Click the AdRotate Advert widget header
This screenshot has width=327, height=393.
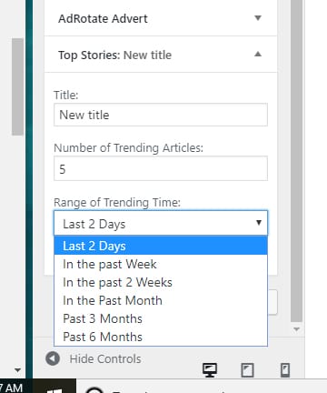(x=161, y=18)
